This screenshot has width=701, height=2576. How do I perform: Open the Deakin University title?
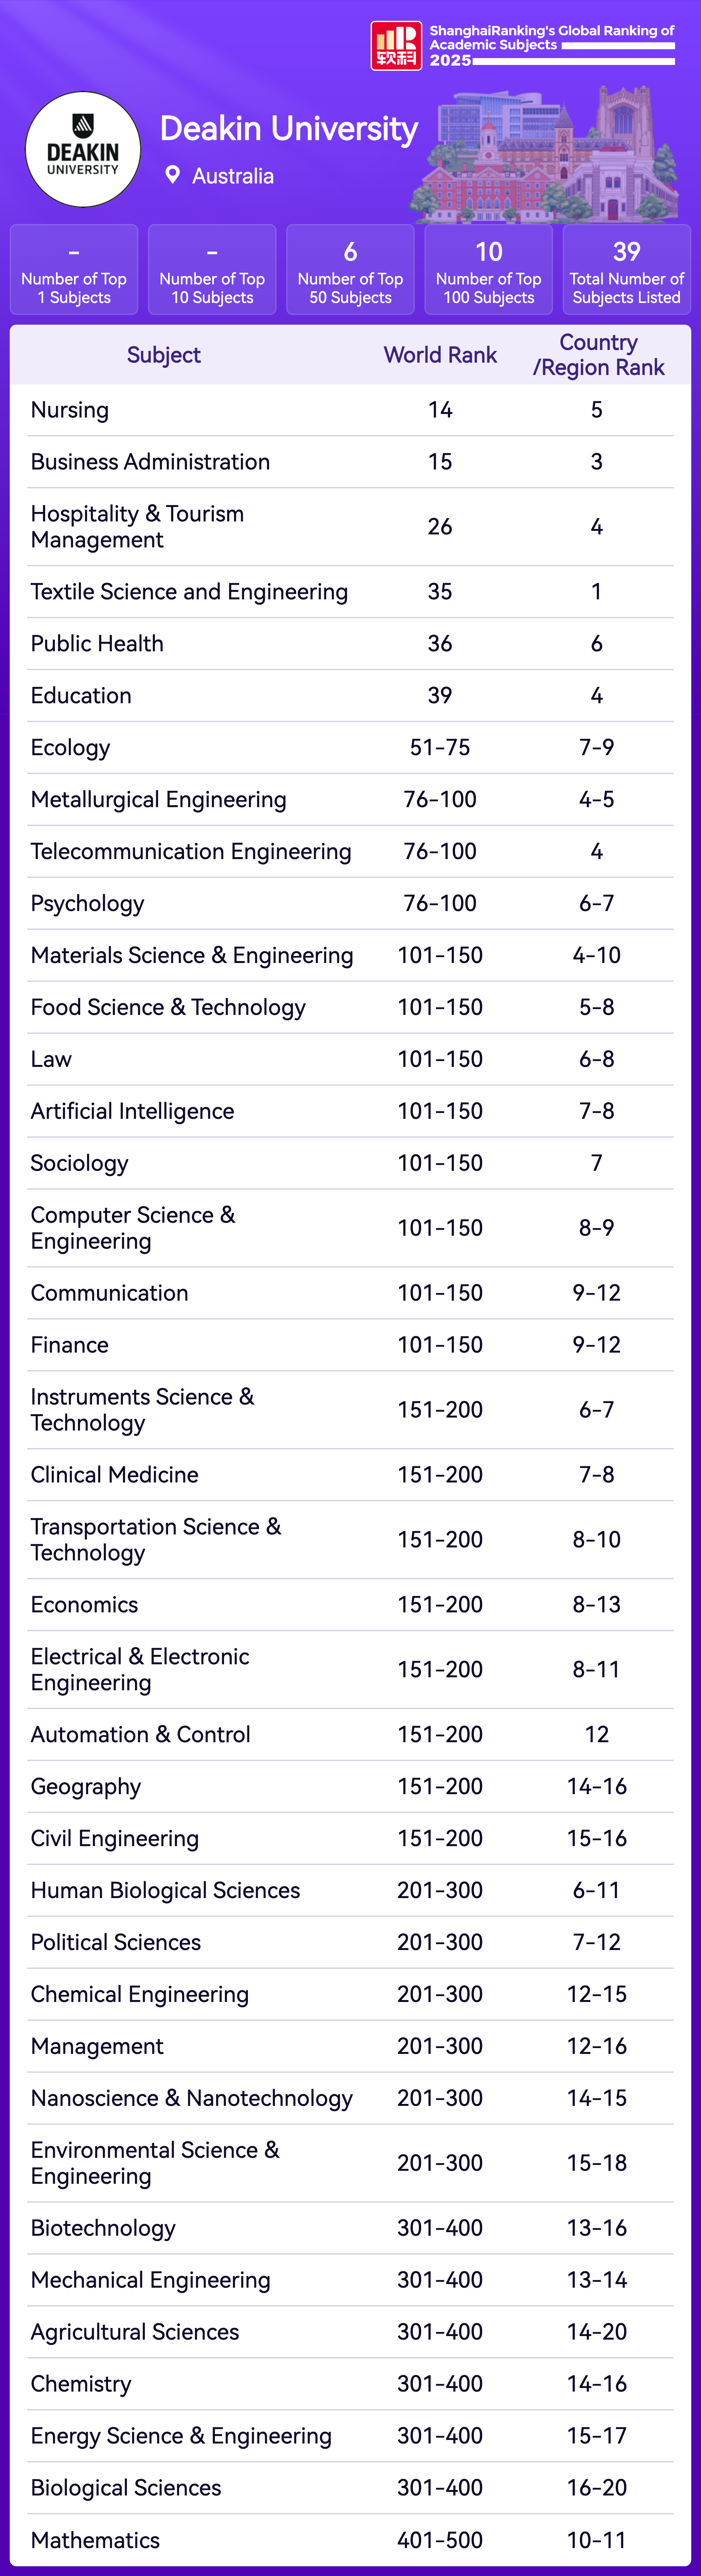289,129
